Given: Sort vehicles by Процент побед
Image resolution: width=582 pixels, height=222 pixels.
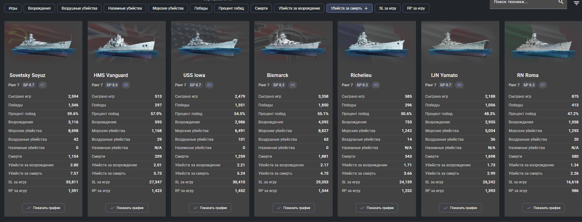Looking at the screenshot, I should coord(231,8).
